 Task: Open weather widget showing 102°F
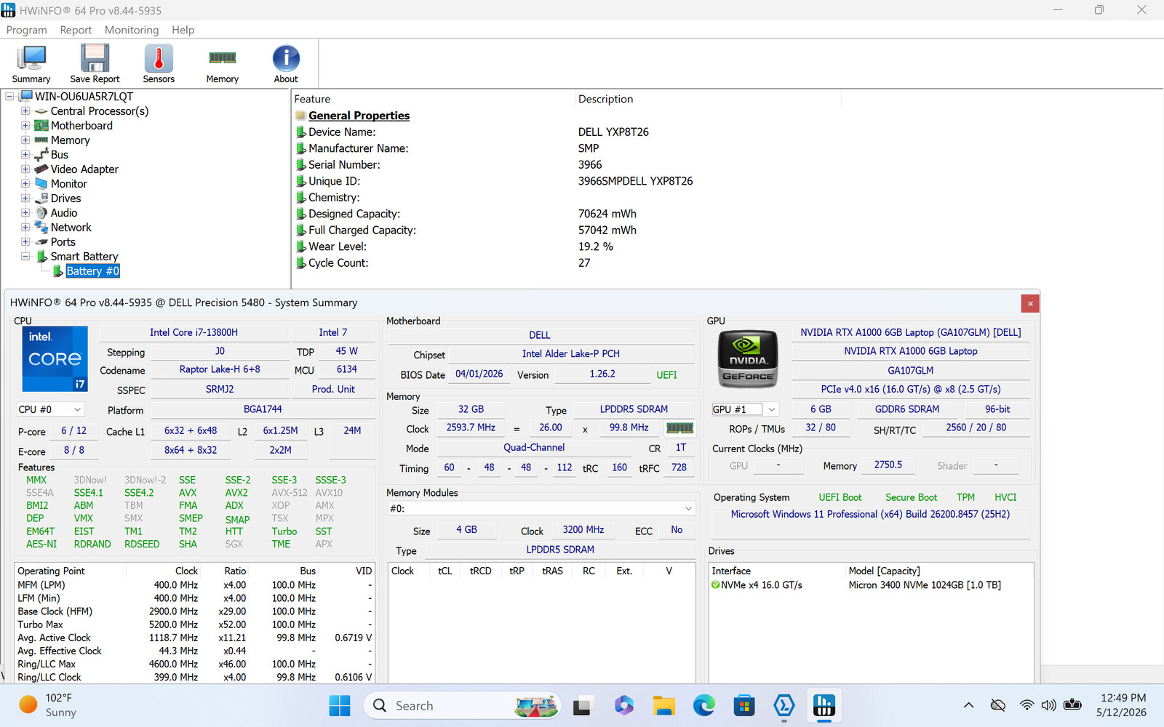(48, 705)
